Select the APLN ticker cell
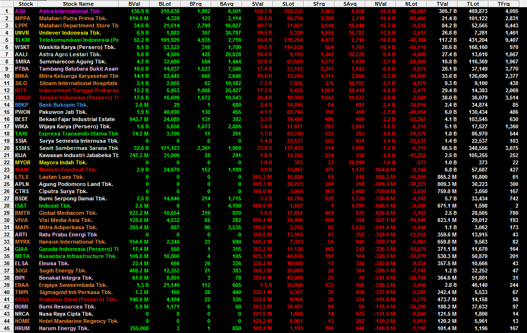Image resolution: width=527 pixels, height=333 pixels. pyautogui.click(x=22, y=185)
